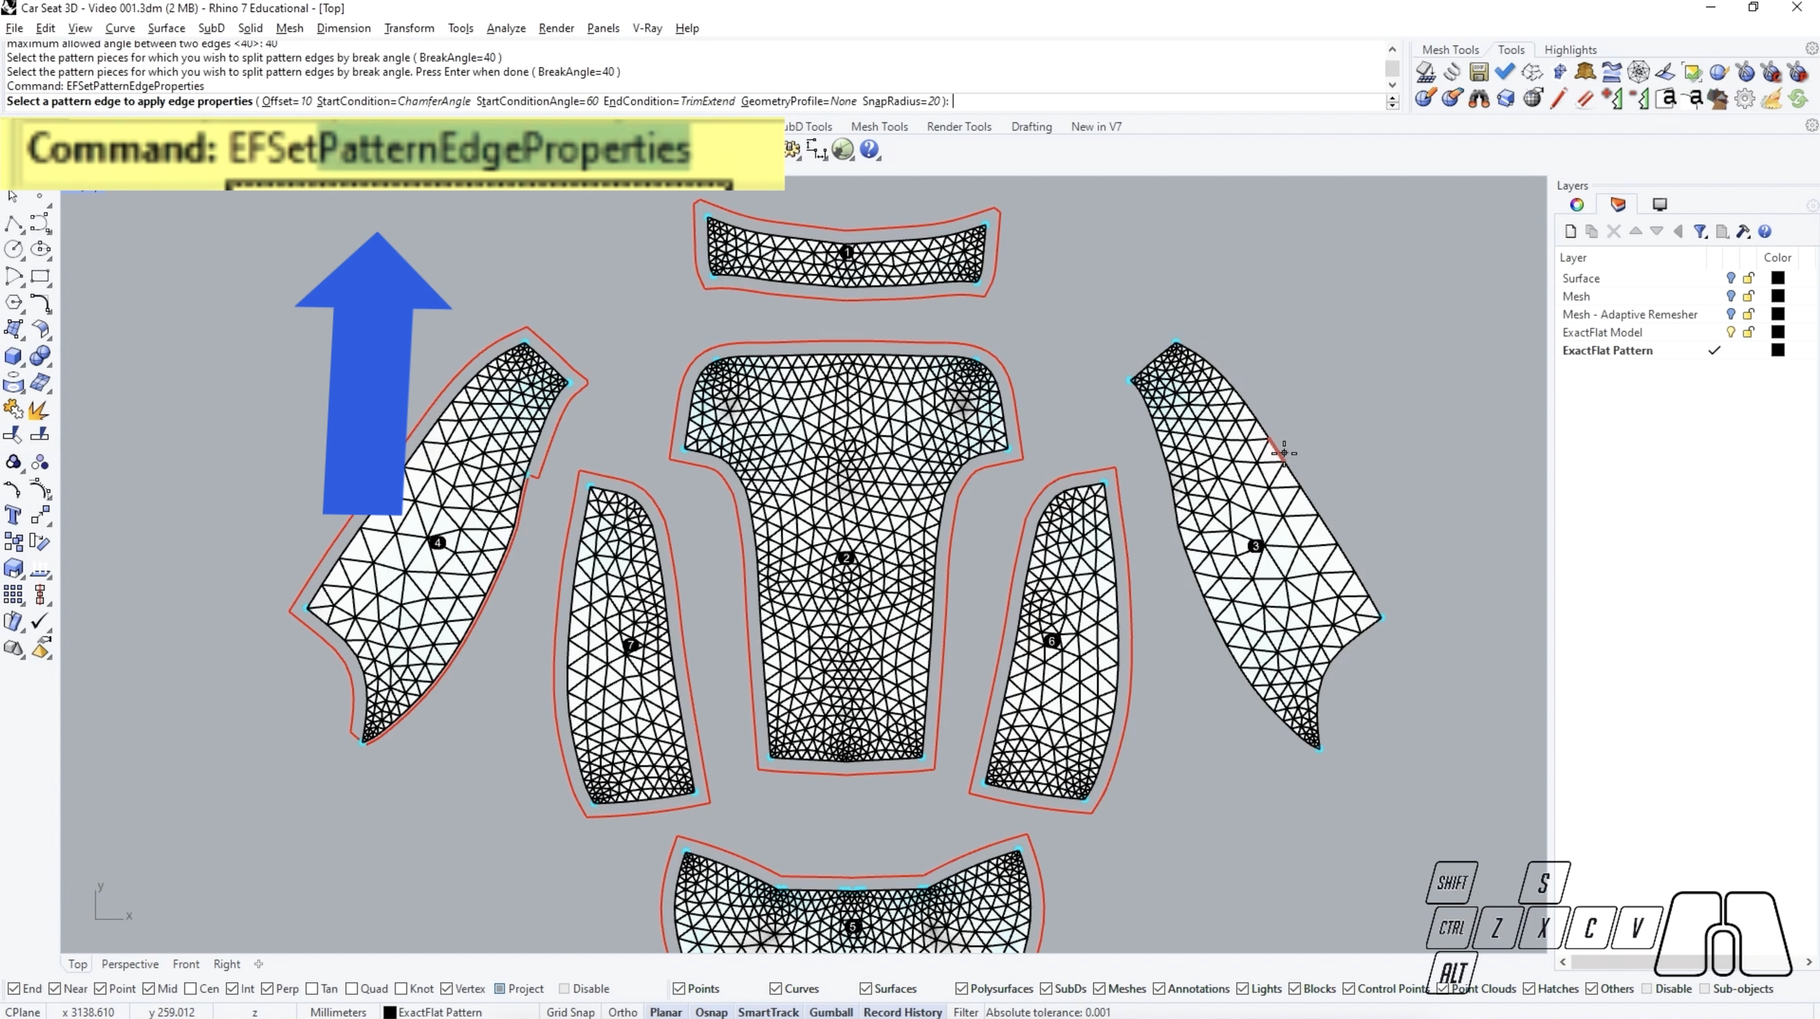
Task: Open the Transform menu
Action: (408, 28)
